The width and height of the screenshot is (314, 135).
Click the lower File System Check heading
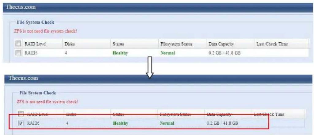tap(37, 93)
